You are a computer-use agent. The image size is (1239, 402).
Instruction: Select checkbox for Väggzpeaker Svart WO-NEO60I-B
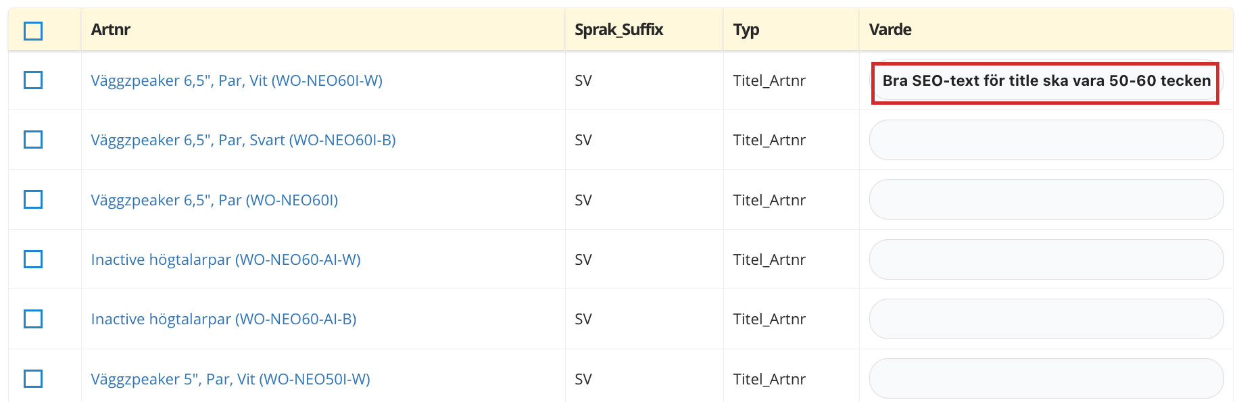click(x=33, y=140)
